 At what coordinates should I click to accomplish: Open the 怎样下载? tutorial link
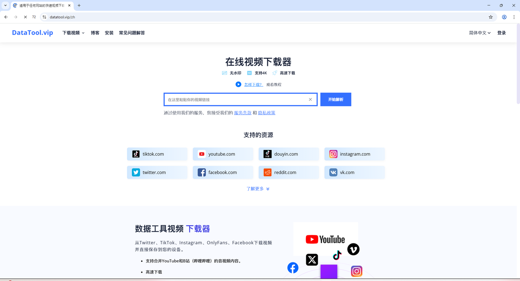(253, 85)
